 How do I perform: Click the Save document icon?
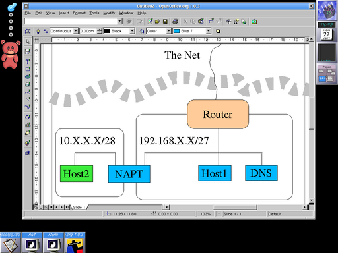tap(165, 22)
